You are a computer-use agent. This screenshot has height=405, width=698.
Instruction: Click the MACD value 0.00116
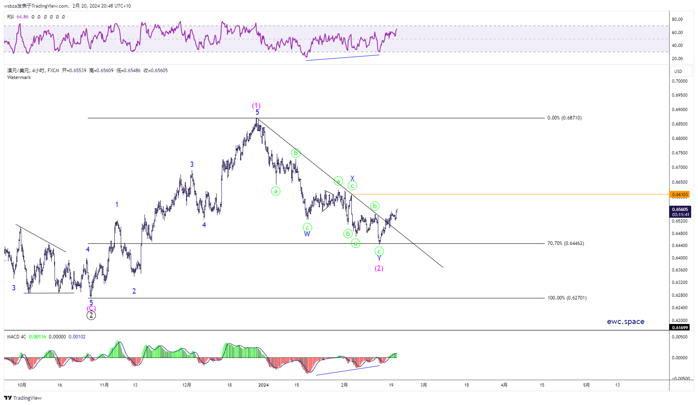[37, 337]
